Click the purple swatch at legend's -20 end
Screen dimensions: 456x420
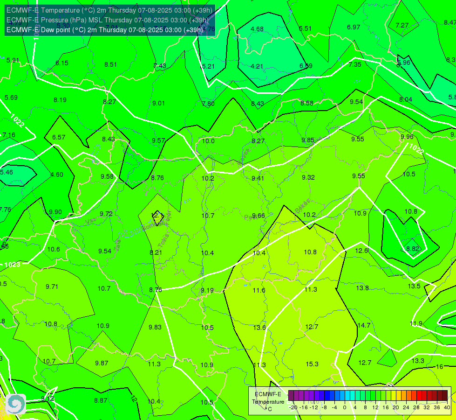(291, 396)
